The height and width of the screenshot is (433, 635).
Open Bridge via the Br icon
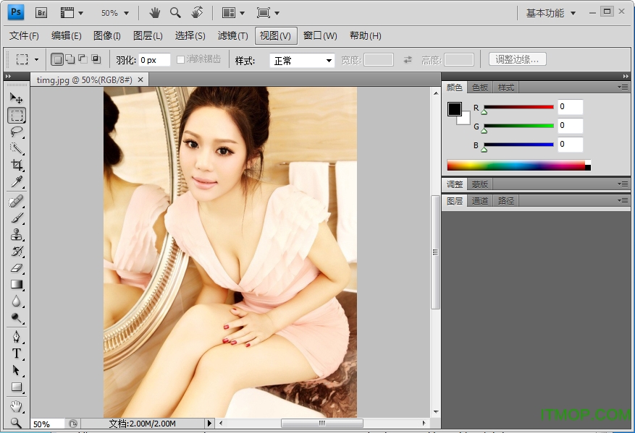[x=41, y=12]
